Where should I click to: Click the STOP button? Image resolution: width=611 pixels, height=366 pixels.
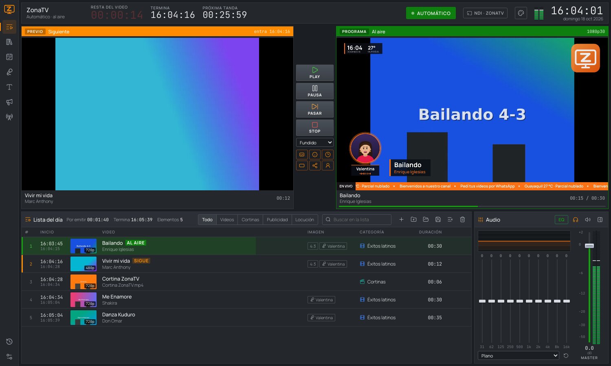point(315,128)
